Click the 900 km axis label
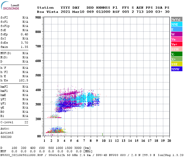184x157 pixels. (38, 18)
